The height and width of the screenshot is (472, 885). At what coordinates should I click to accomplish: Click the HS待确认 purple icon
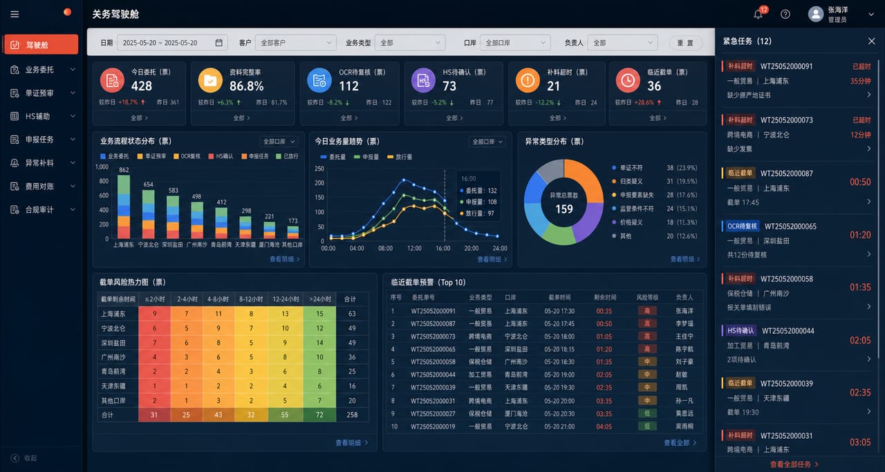coord(423,80)
